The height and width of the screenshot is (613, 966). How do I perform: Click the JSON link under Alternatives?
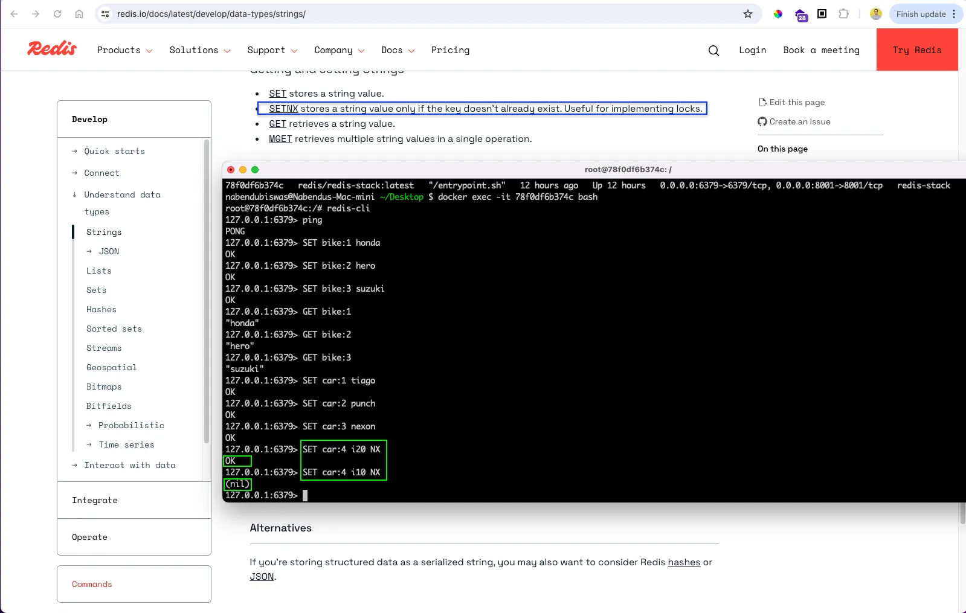pos(262,577)
